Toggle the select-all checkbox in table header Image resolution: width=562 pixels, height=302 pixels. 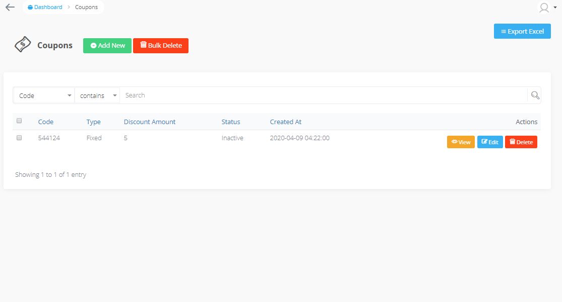[x=19, y=121]
